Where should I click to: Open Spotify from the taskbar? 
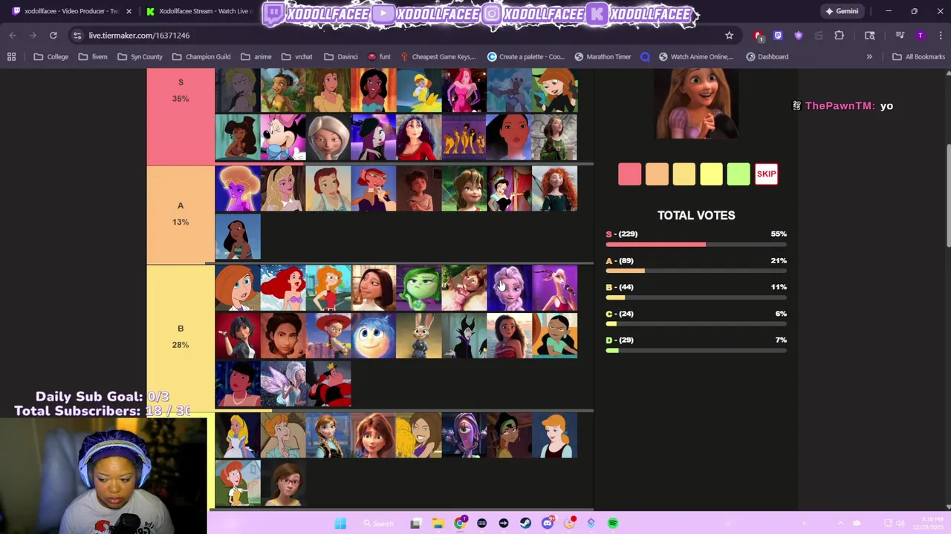(x=613, y=524)
